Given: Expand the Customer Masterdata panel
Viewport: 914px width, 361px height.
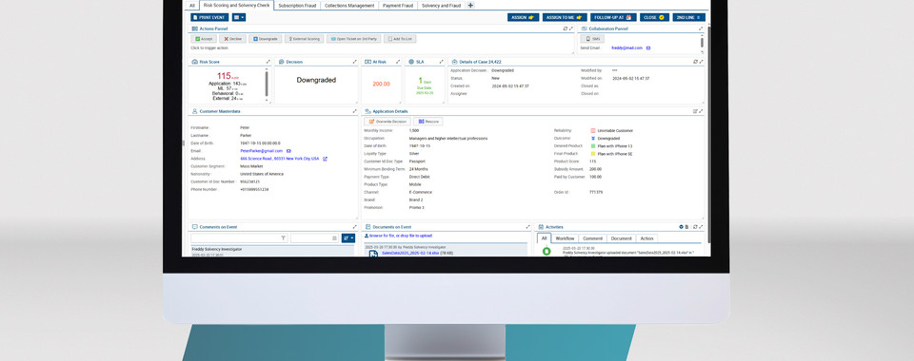Looking at the screenshot, I should pos(354,111).
